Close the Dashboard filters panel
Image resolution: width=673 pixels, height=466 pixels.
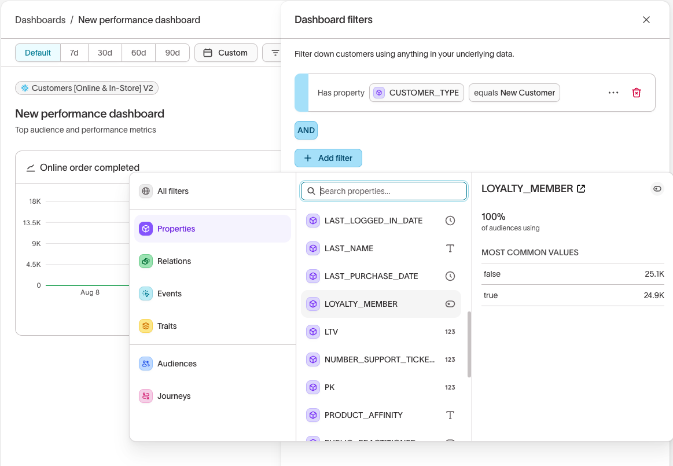[646, 20]
